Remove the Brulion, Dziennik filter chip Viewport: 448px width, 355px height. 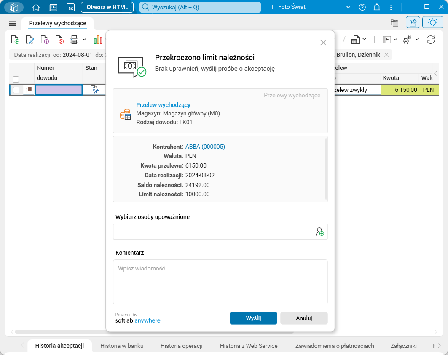click(x=386, y=55)
